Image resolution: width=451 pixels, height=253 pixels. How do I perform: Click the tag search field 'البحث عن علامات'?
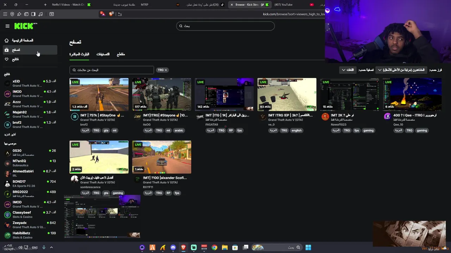pos(112,70)
